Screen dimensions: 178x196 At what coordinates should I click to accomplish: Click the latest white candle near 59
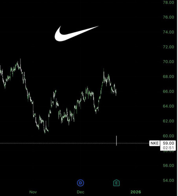pos(116,141)
